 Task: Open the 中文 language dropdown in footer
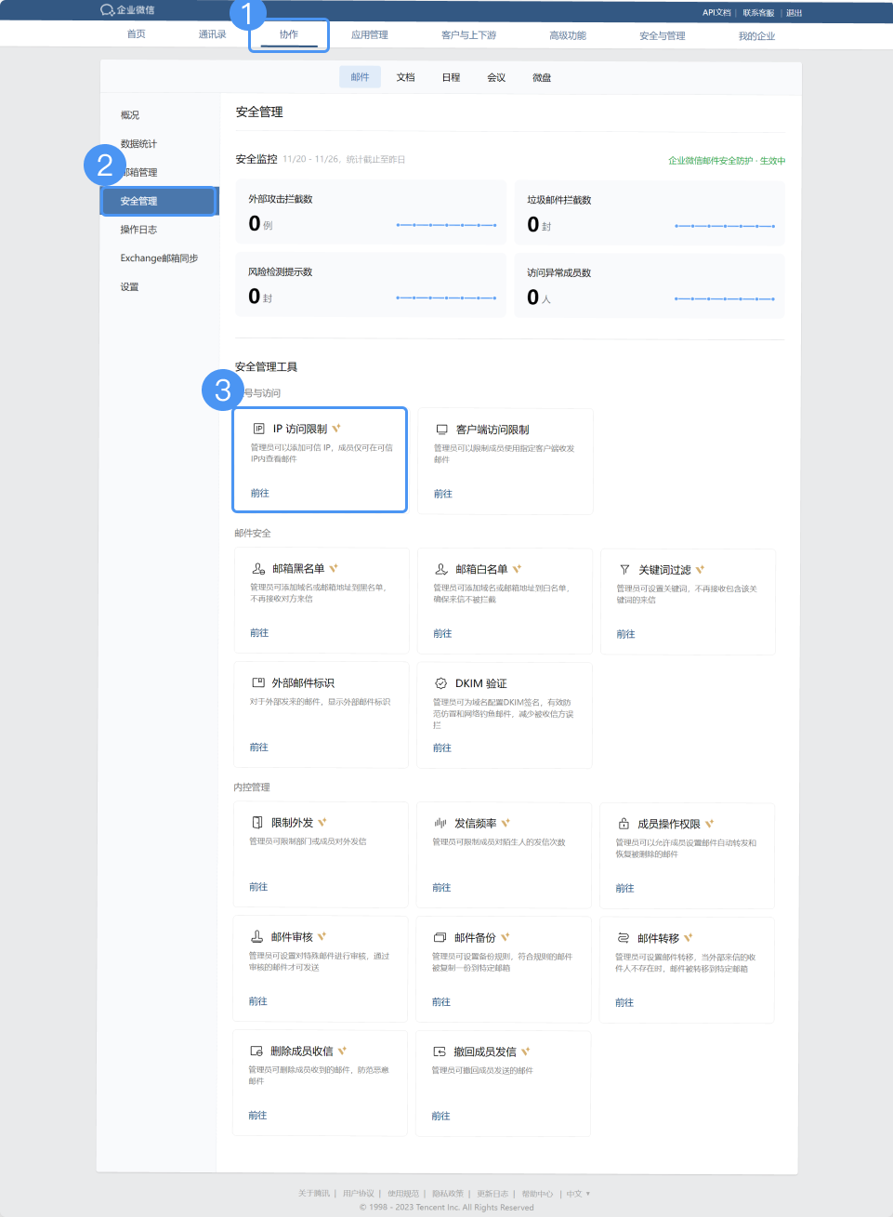point(578,1194)
